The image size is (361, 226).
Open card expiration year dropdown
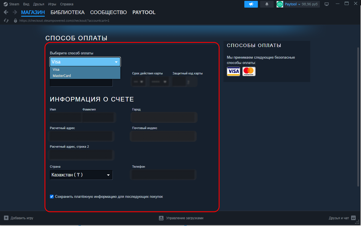tap(159, 82)
